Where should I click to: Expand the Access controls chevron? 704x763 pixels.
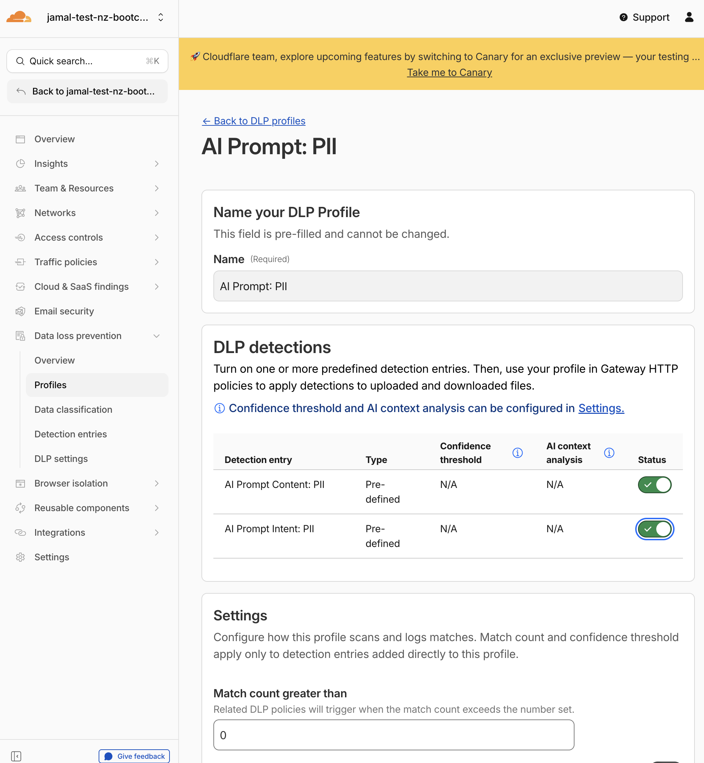pyautogui.click(x=157, y=237)
